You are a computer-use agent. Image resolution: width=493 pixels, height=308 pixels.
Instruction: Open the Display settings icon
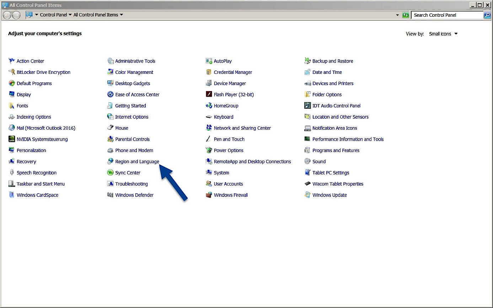coord(23,94)
